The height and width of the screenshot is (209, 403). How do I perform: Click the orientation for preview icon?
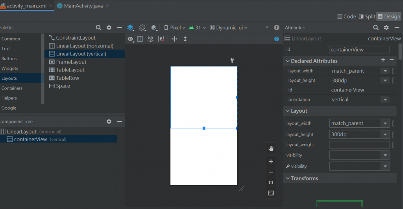[x=142, y=27]
